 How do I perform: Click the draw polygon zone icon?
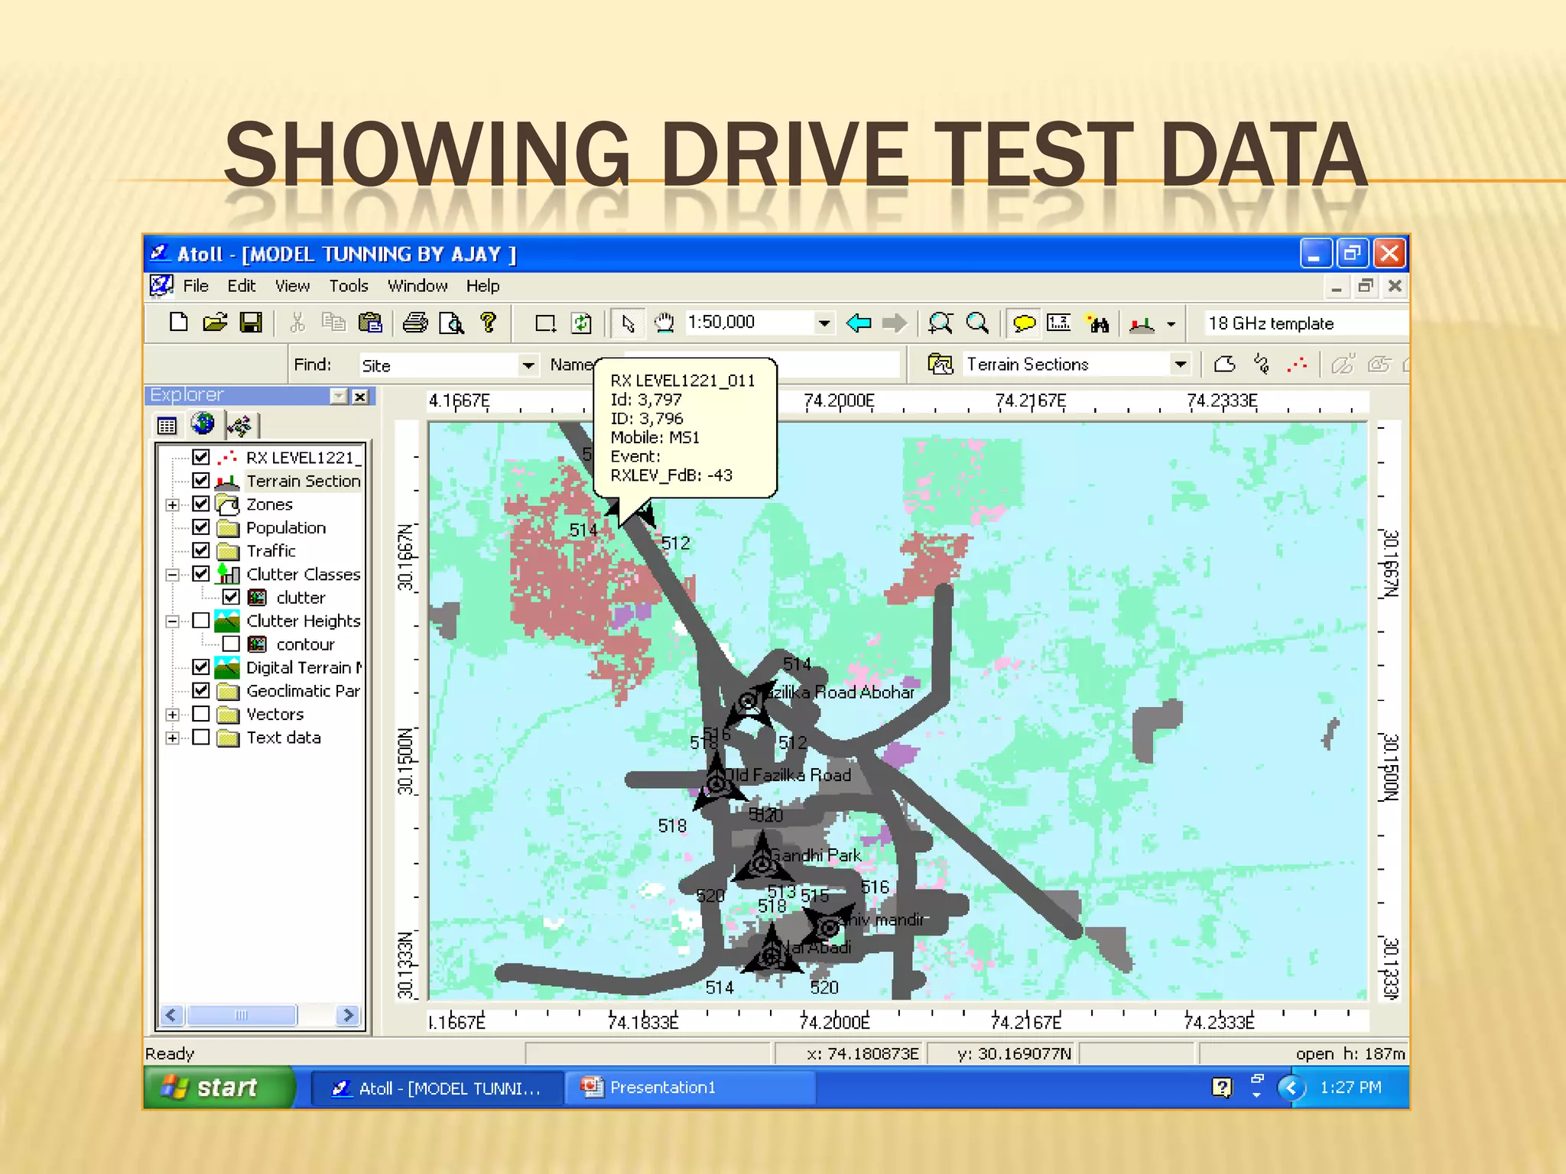(1224, 365)
